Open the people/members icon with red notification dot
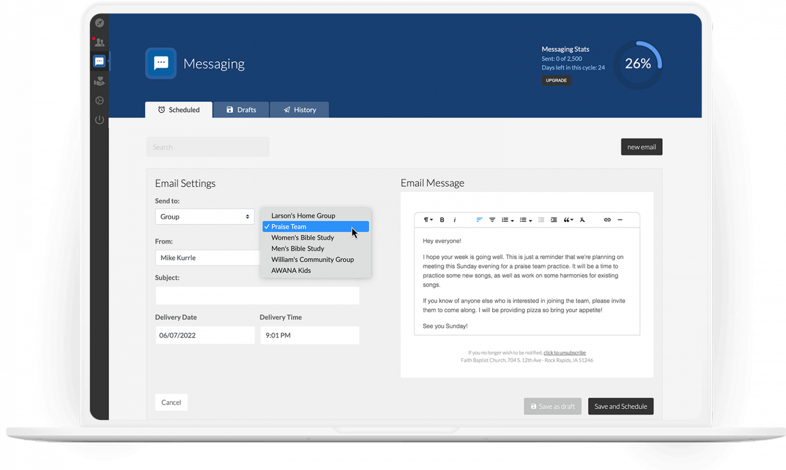 coord(100,42)
